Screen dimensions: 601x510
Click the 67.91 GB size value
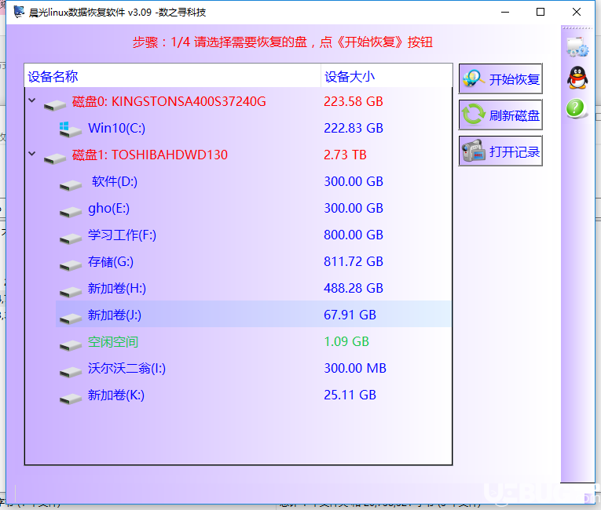(x=350, y=315)
